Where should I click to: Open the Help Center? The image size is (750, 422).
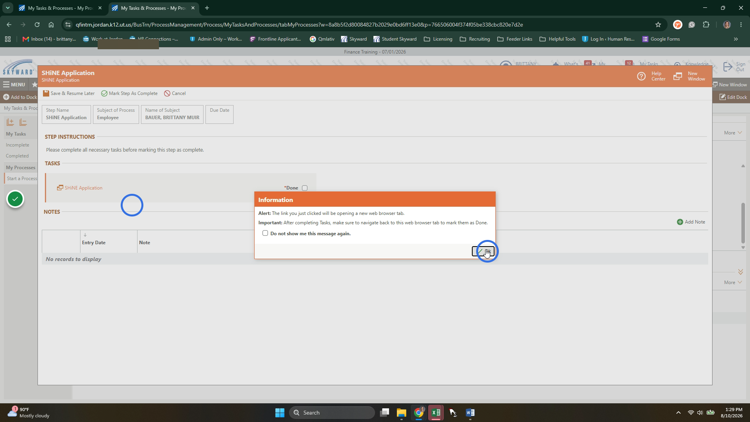point(651,76)
